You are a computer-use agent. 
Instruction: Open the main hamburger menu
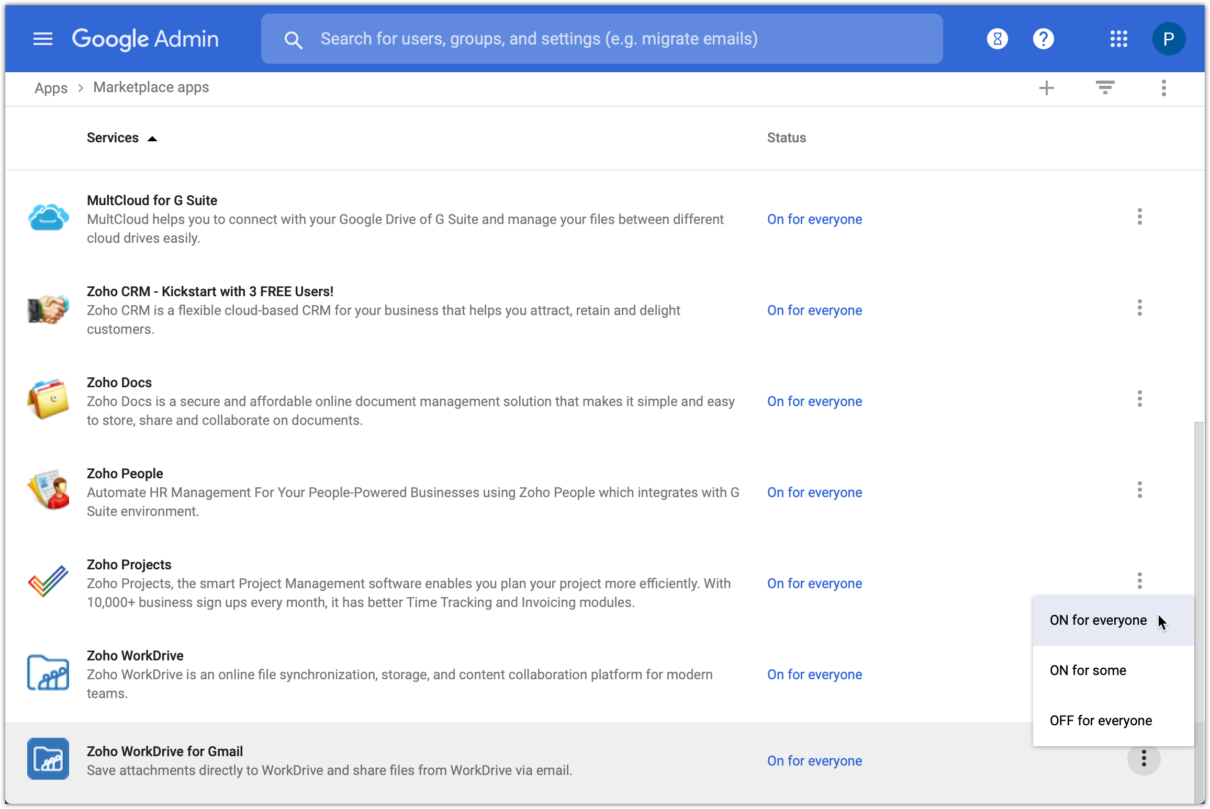pos(42,39)
